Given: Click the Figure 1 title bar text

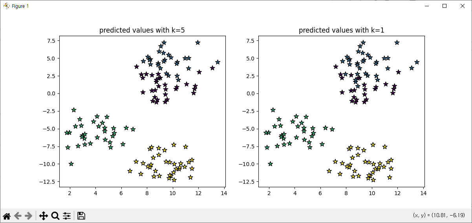Looking at the screenshot, I should tap(20, 6).
